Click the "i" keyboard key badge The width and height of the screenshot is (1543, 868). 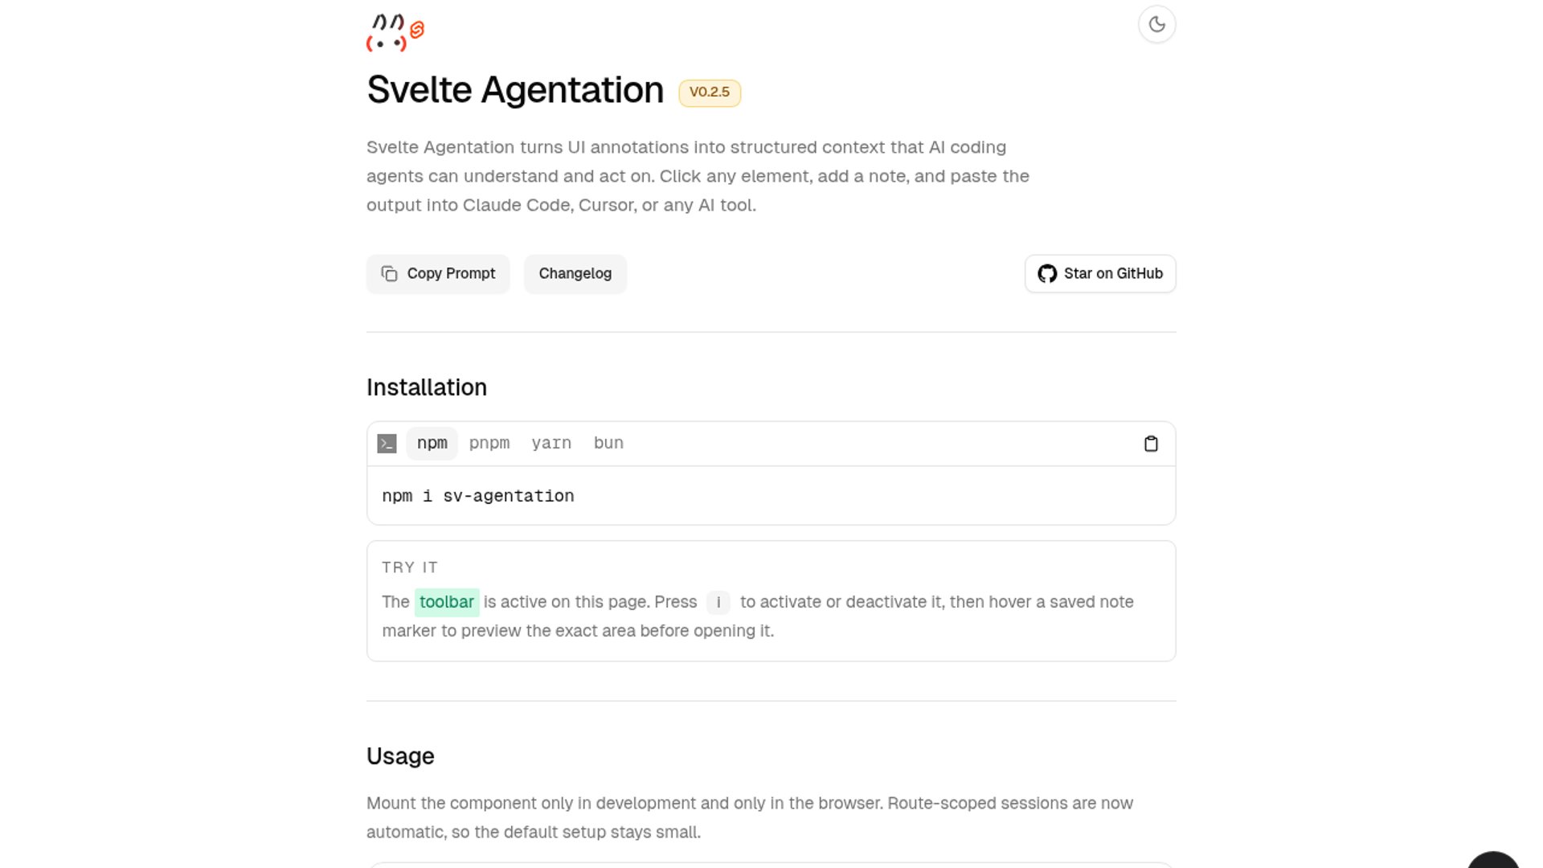click(x=718, y=603)
